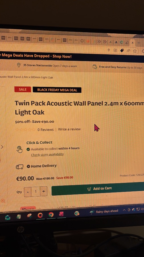144x257 pixels.
Task: Open a new browser tab with plus
Action: [x=139, y=43]
